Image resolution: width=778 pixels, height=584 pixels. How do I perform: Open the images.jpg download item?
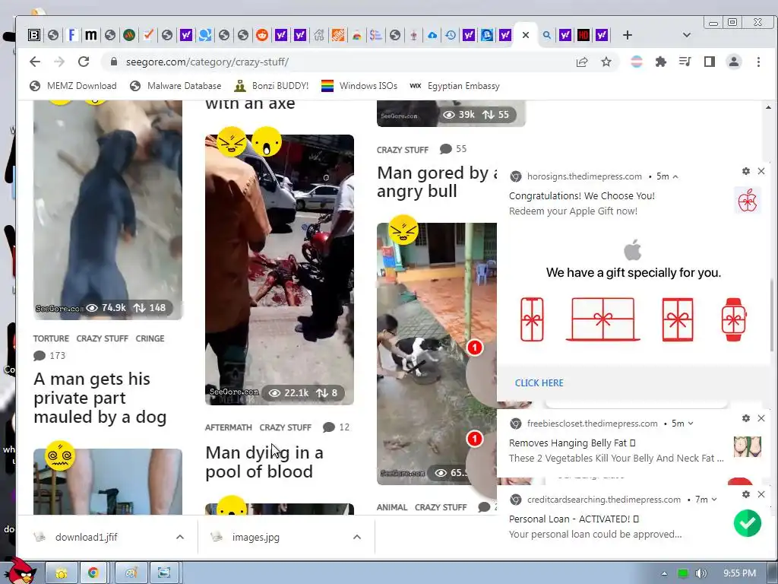pos(255,537)
